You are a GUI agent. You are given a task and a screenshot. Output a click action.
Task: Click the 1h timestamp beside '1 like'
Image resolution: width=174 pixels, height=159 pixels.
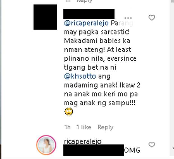(x=67, y=127)
